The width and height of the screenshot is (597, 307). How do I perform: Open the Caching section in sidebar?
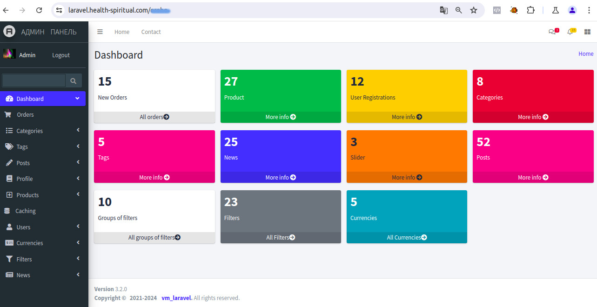[10, 211]
